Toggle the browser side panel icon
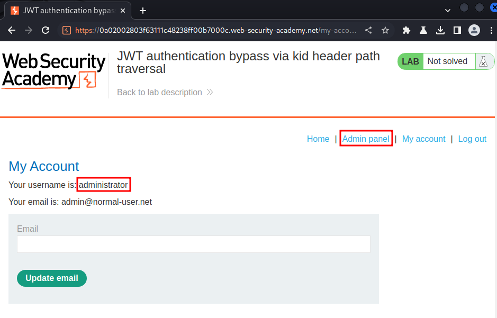The width and height of the screenshot is (497, 318). [457, 30]
